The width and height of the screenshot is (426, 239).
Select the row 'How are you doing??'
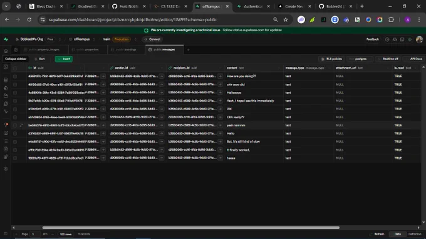tap(15, 76)
